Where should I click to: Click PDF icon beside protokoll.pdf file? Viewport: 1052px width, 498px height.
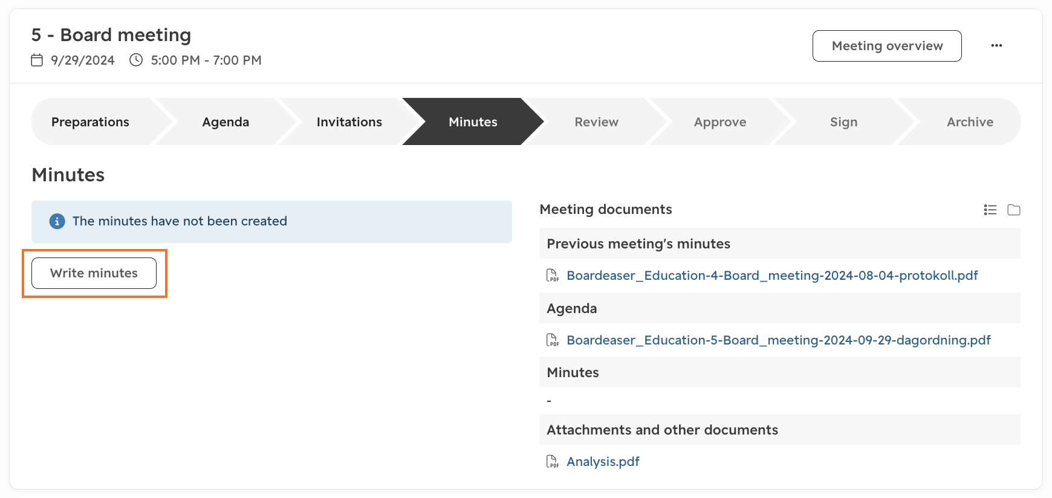[553, 276]
